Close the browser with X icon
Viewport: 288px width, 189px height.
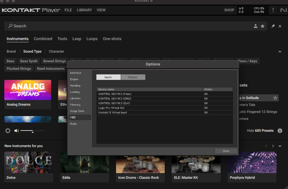tap(280, 26)
